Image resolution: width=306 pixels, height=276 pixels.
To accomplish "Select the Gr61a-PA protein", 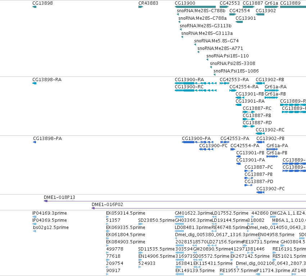I will [x=272, y=149].
